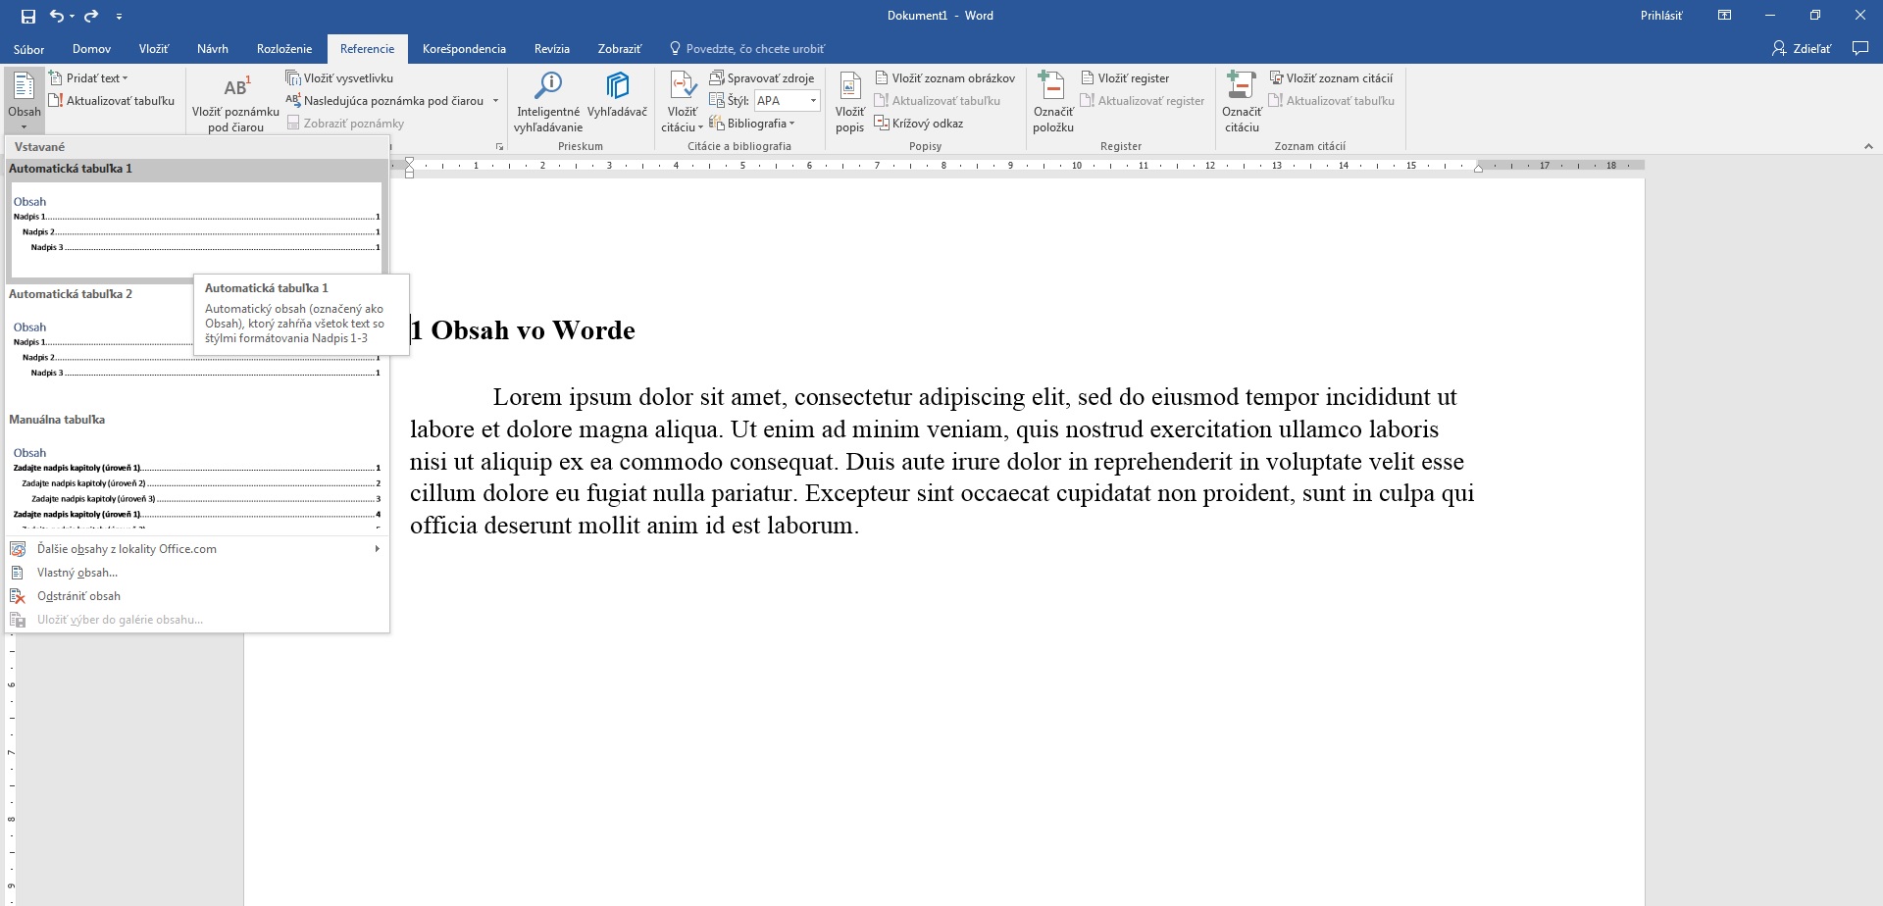
Task: Click Vložiť vysvetlivku
Action: click(x=339, y=78)
